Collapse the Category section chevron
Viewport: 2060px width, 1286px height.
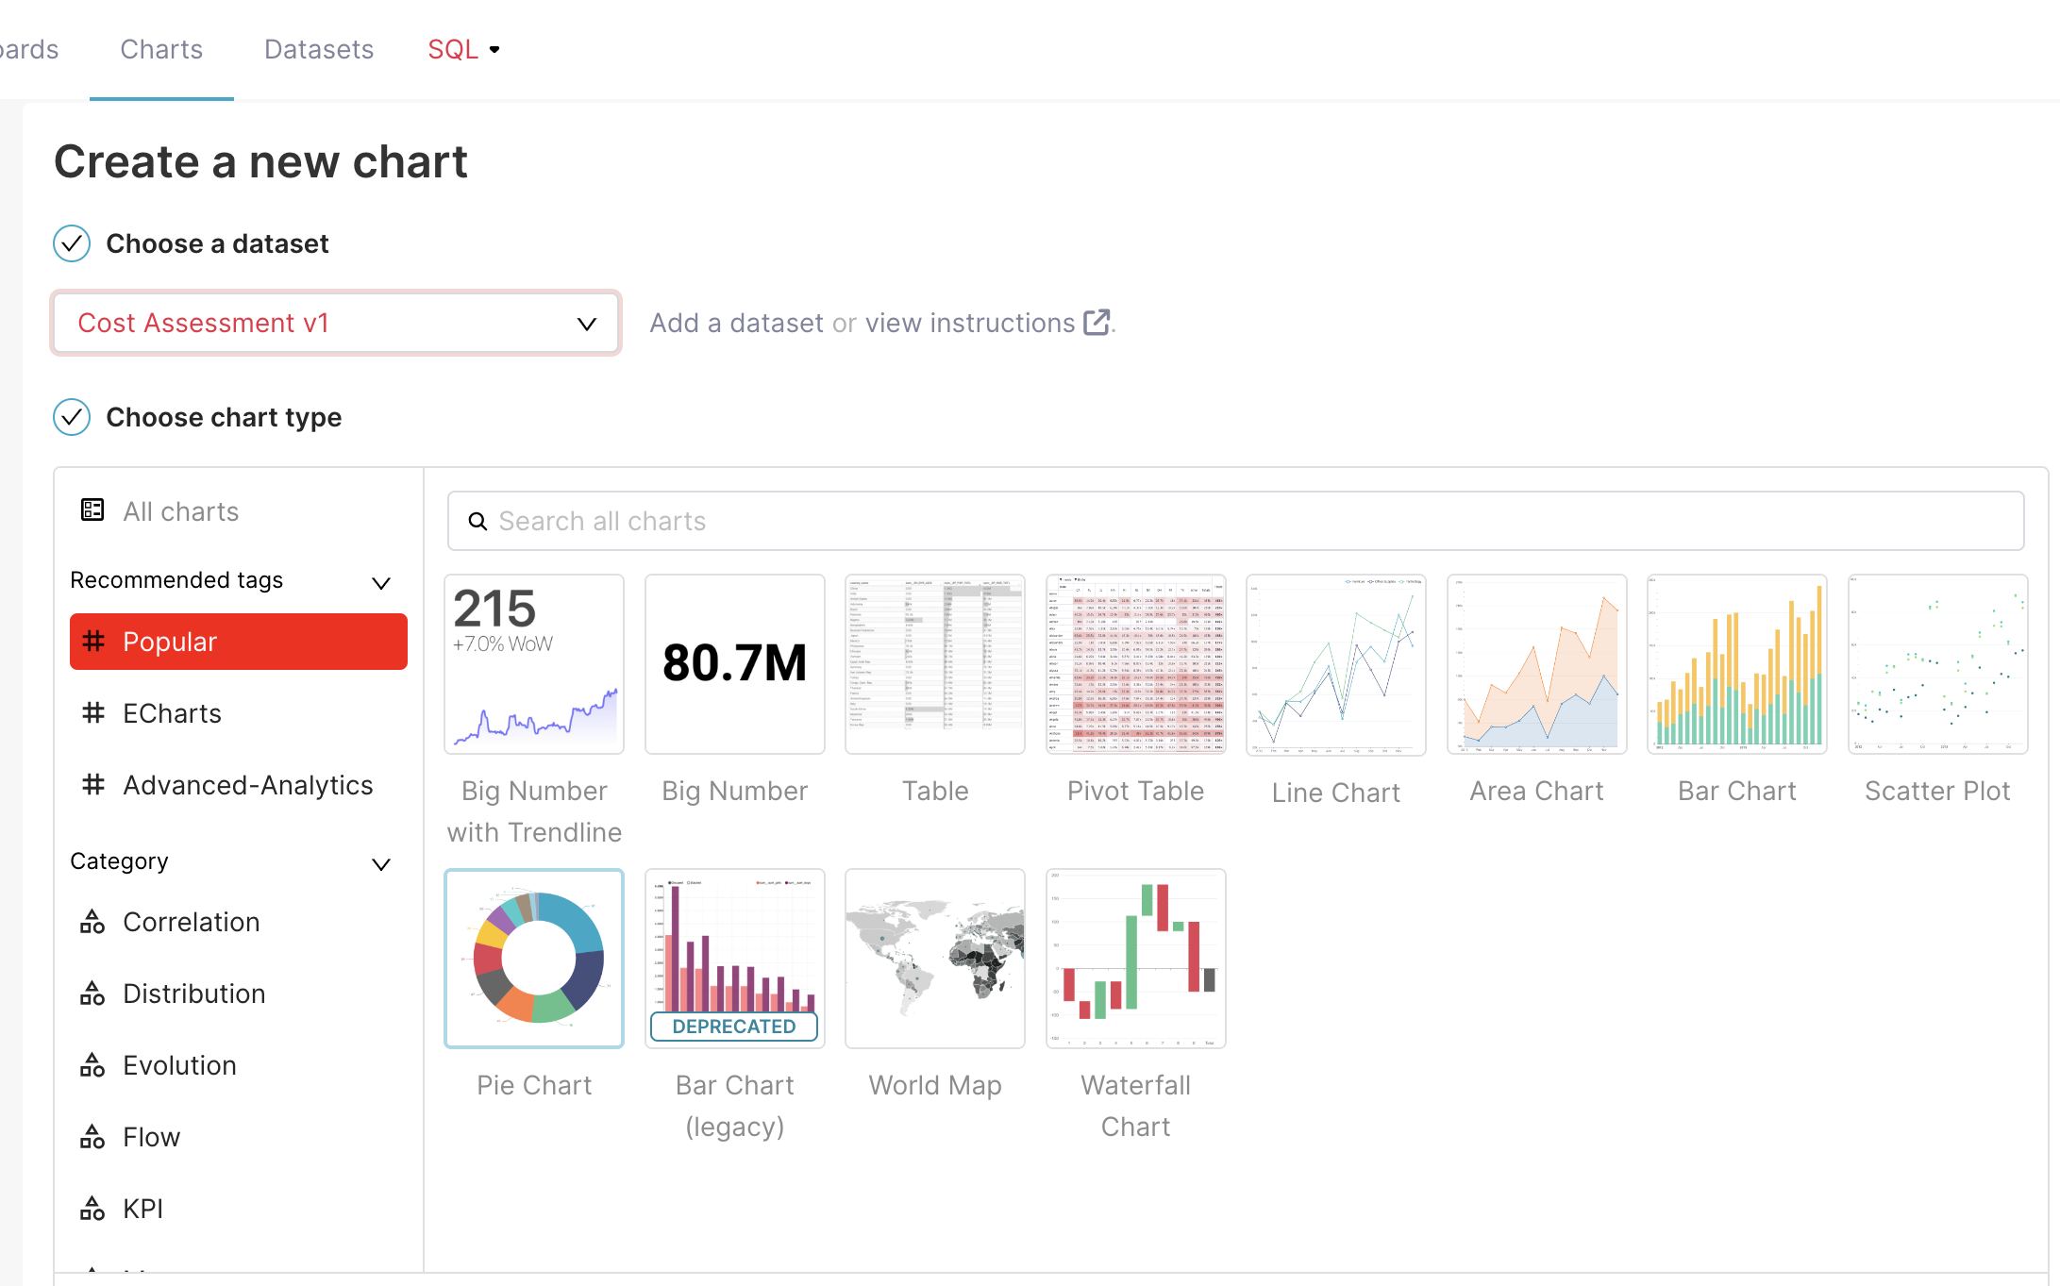[381, 864]
